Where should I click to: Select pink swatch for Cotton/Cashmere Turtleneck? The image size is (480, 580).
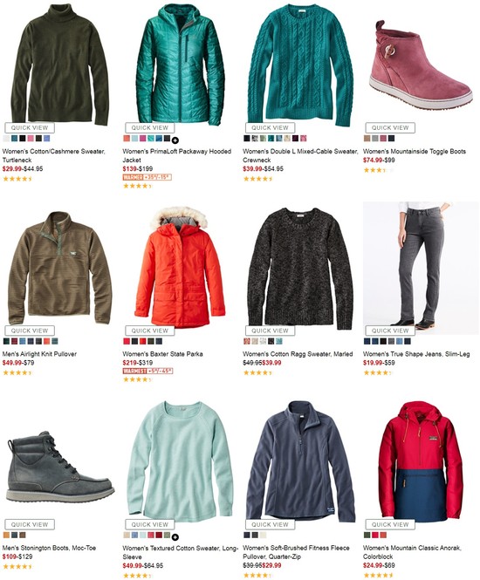tap(31, 139)
